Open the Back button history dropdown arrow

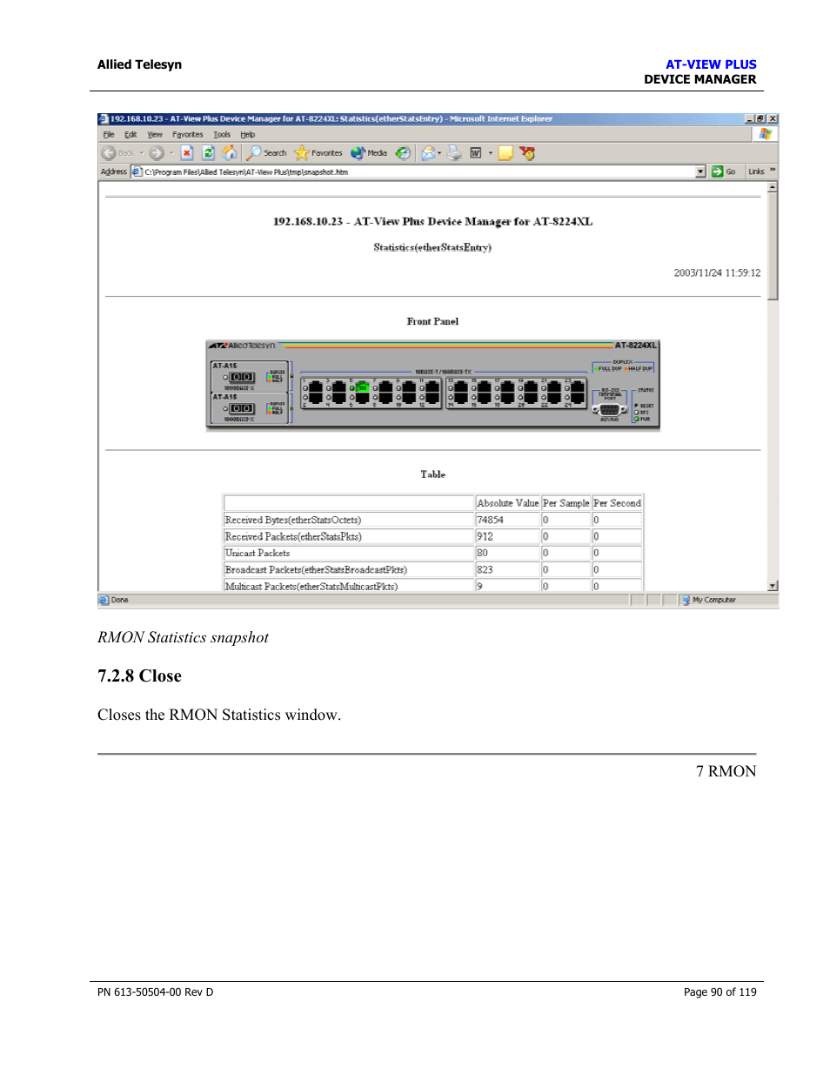click(x=142, y=153)
